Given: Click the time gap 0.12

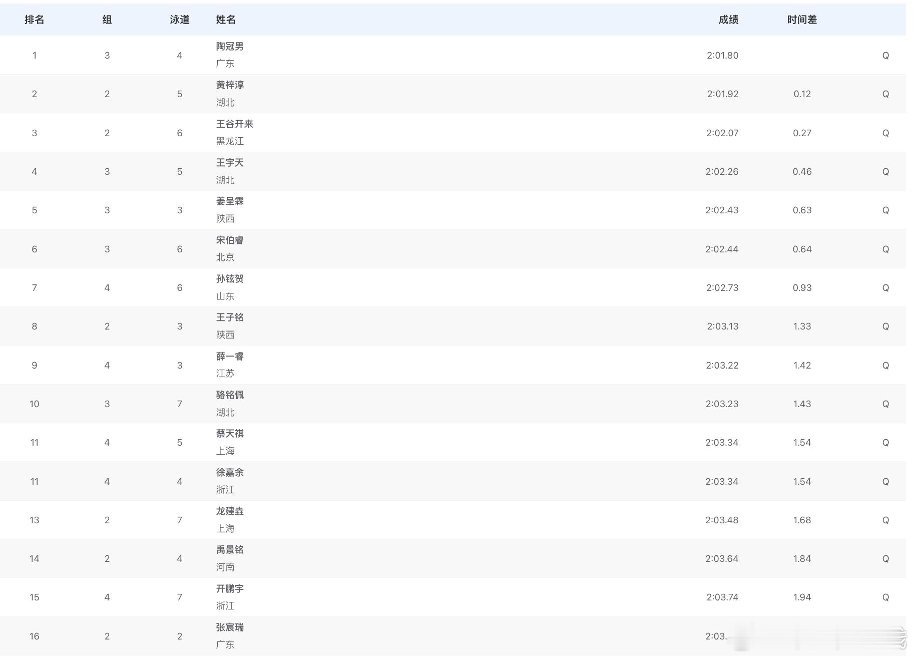Looking at the screenshot, I should [802, 94].
